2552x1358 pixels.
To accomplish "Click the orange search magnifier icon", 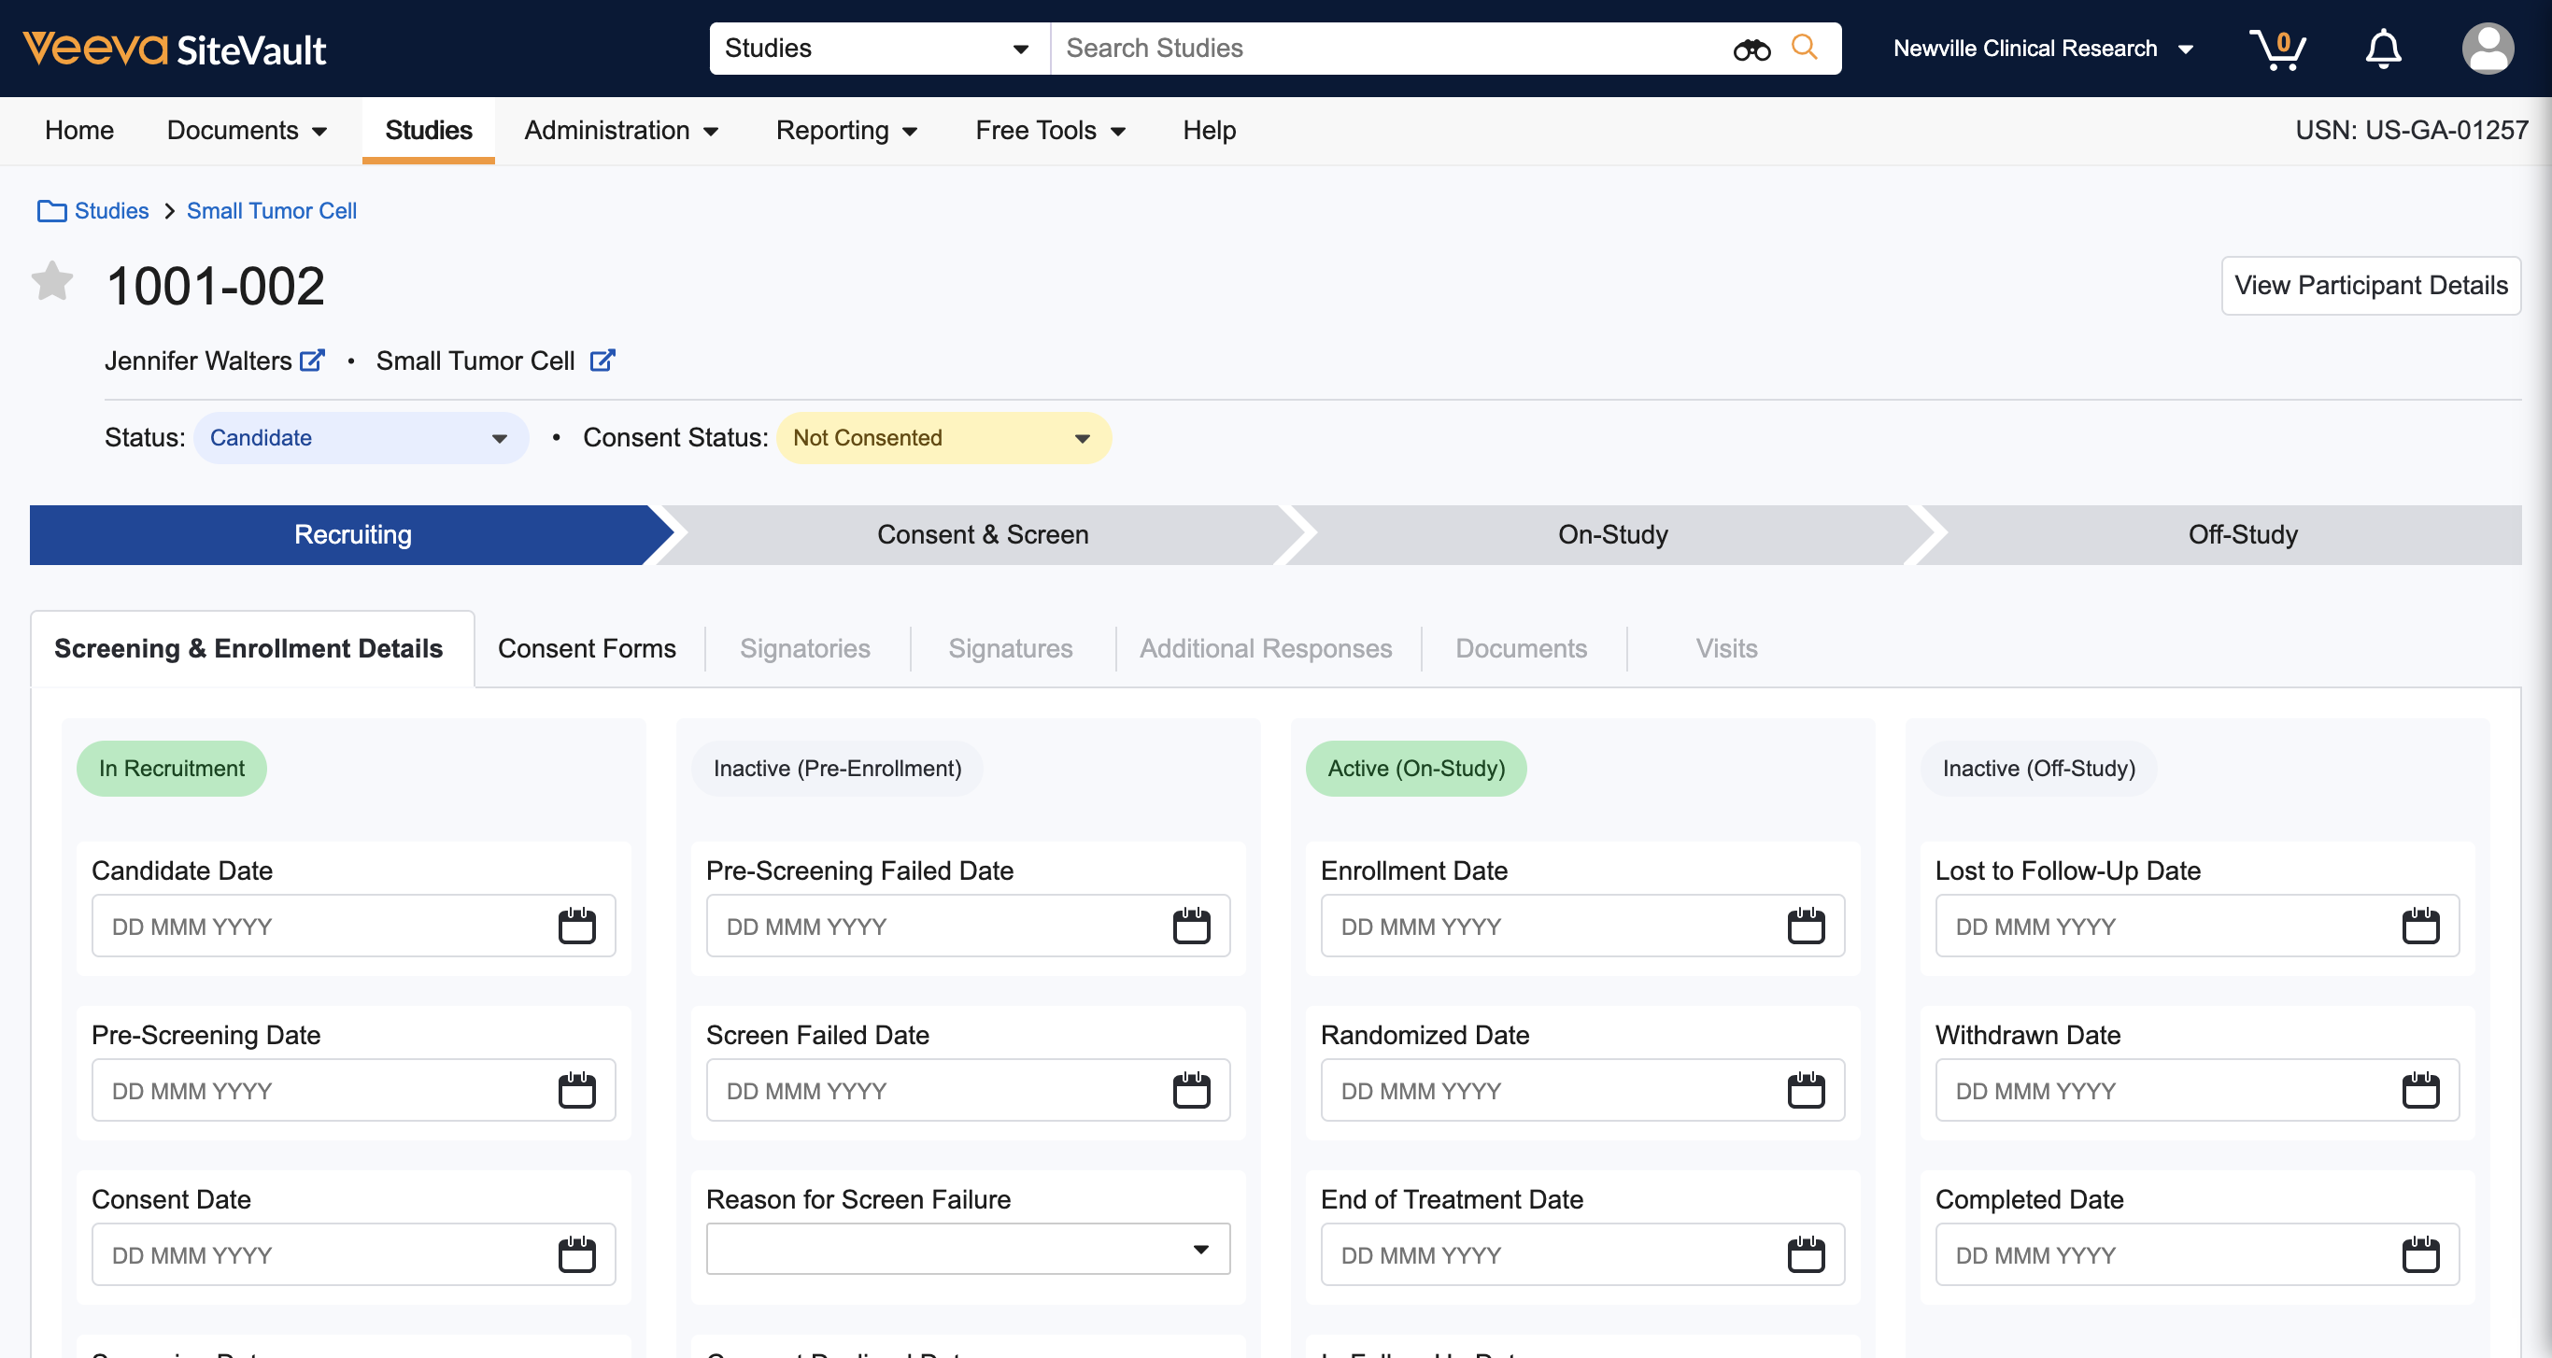I will [x=1804, y=47].
